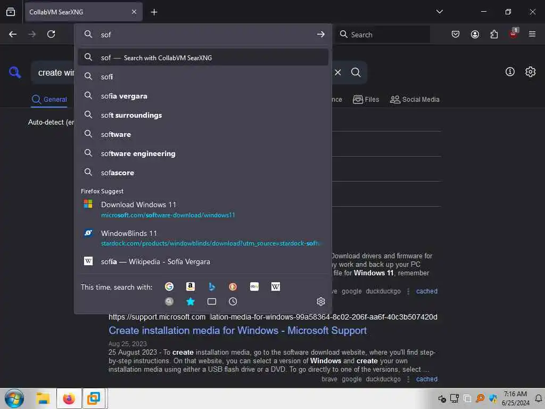
Task: Click the SearXNG logo magnifier
Action: point(15,72)
